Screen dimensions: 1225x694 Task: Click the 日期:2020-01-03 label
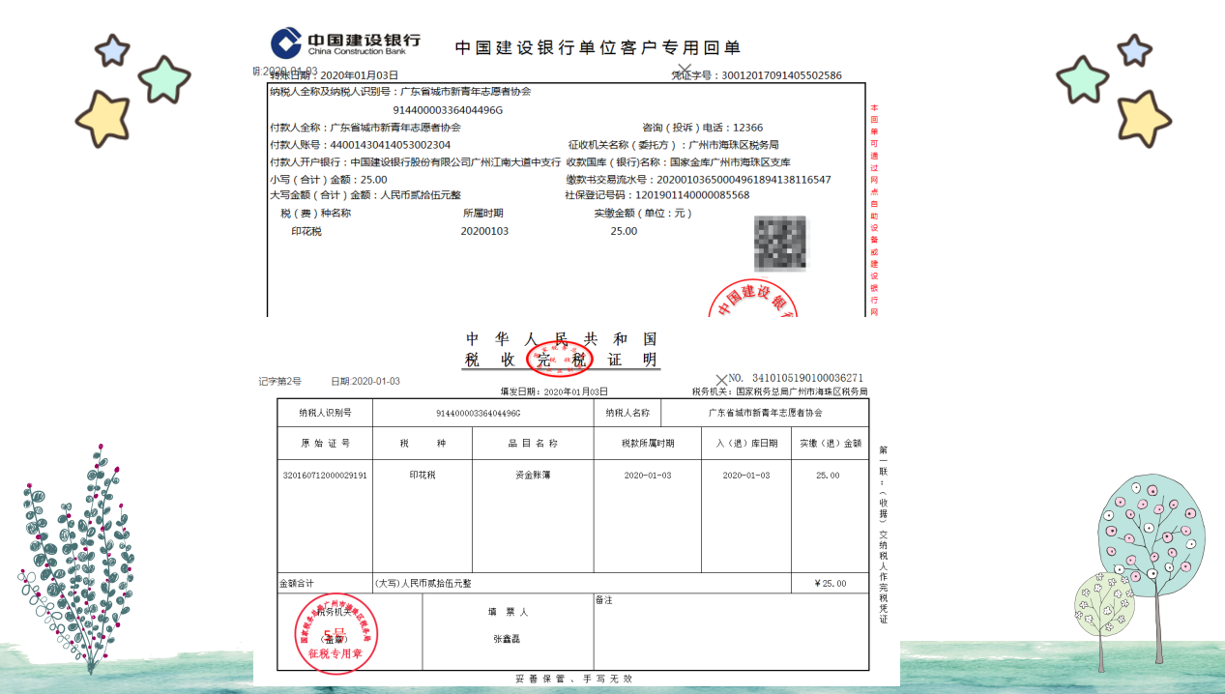[x=365, y=381]
